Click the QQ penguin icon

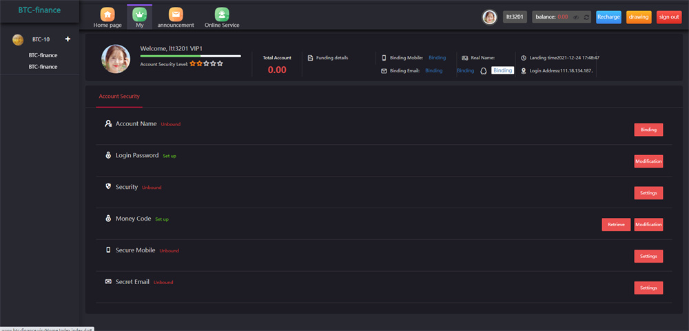(484, 70)
